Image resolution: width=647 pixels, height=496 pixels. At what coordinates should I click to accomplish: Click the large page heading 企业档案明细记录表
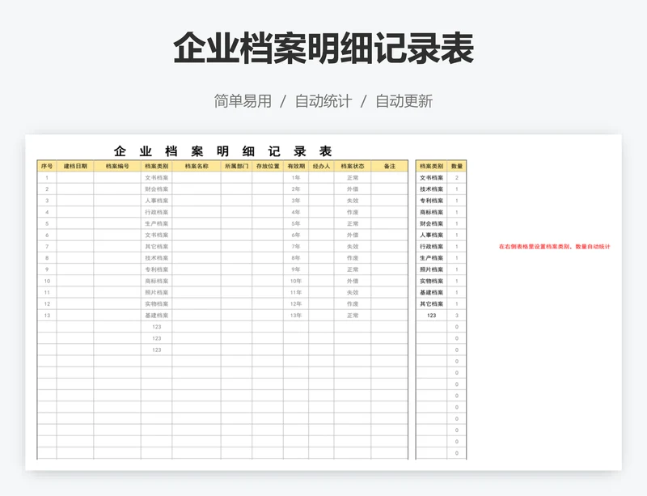click(323, 49)
